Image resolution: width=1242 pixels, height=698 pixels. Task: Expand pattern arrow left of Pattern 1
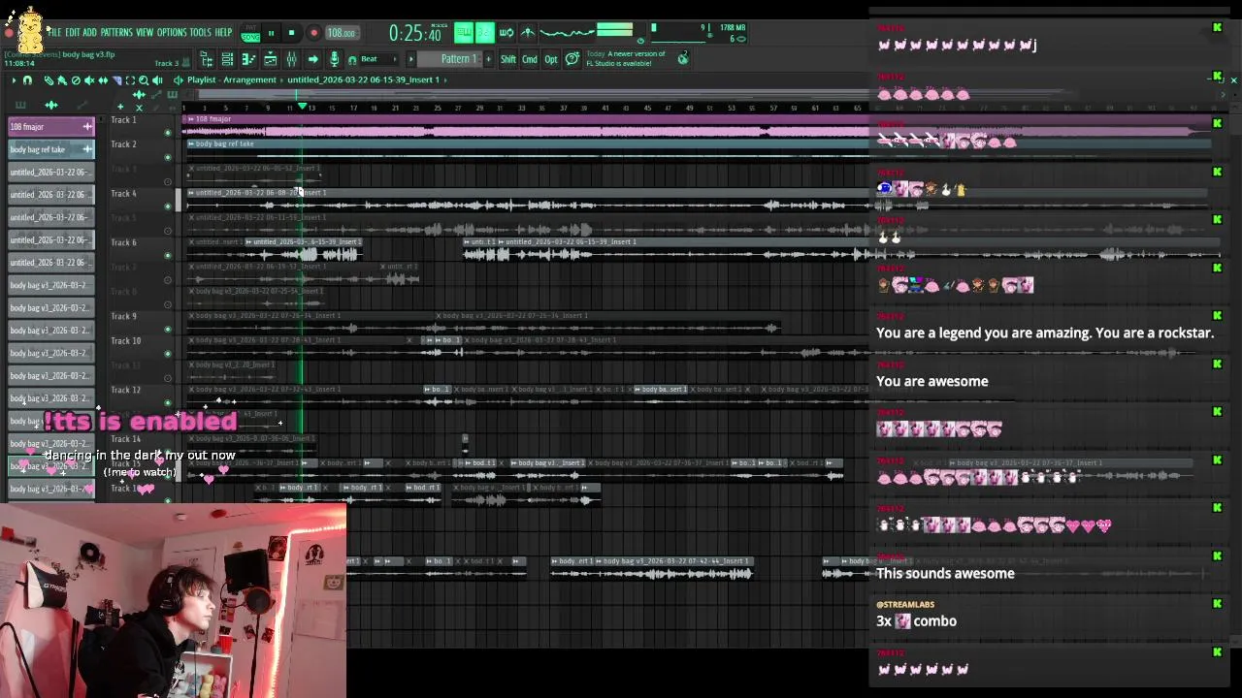click(411, 60)
